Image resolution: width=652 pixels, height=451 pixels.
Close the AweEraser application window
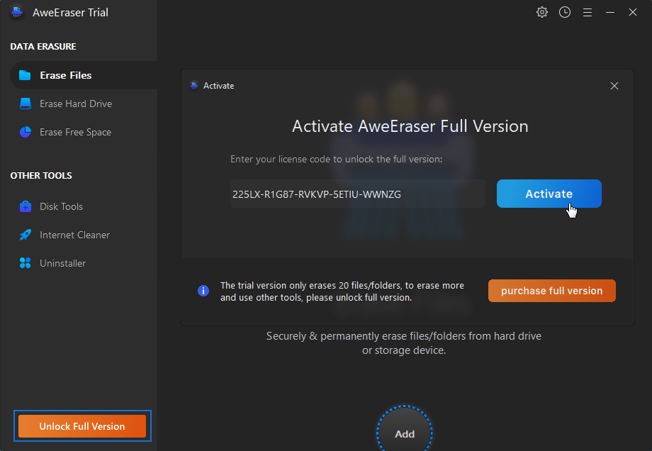[632, 13]
